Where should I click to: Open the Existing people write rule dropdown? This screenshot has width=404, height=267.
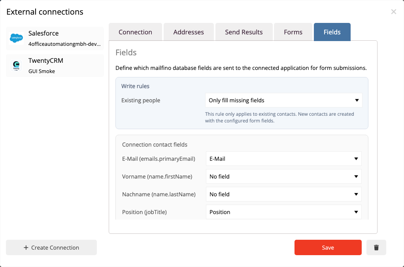pos(284,100)
